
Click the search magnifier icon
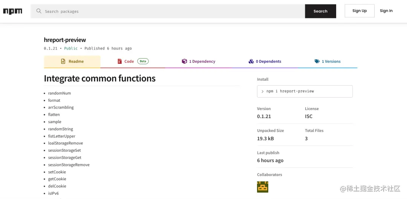click(39, 11)
